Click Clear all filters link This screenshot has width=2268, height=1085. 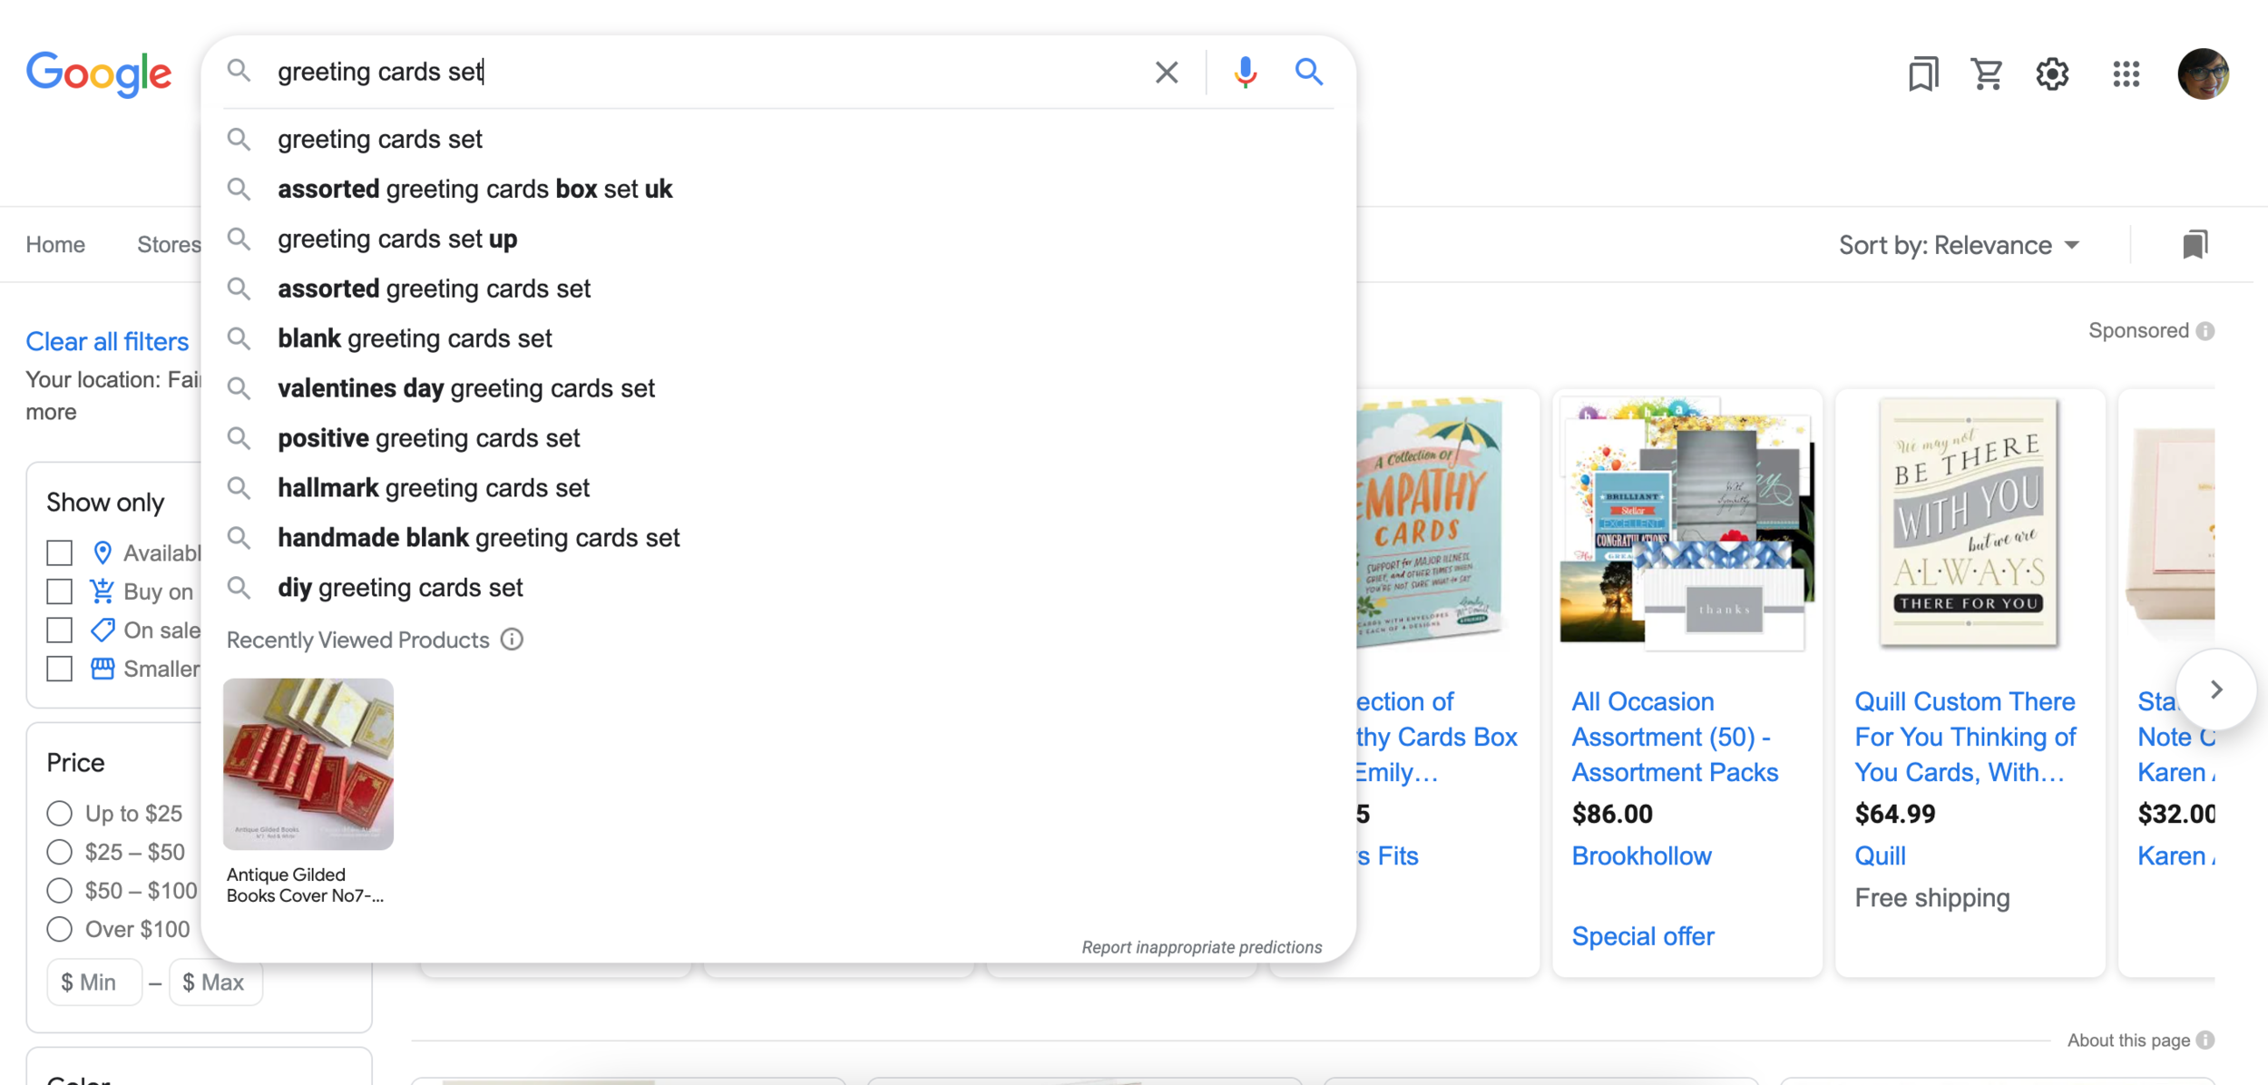tap(107, 341)
